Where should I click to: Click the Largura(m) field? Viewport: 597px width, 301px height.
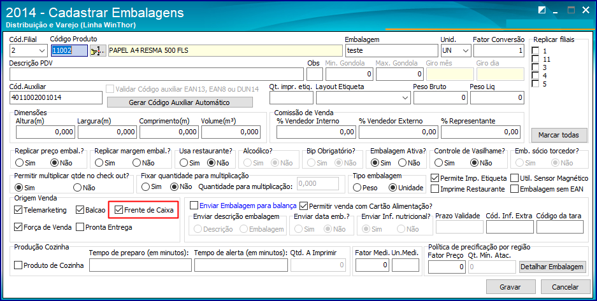[108, 132]
